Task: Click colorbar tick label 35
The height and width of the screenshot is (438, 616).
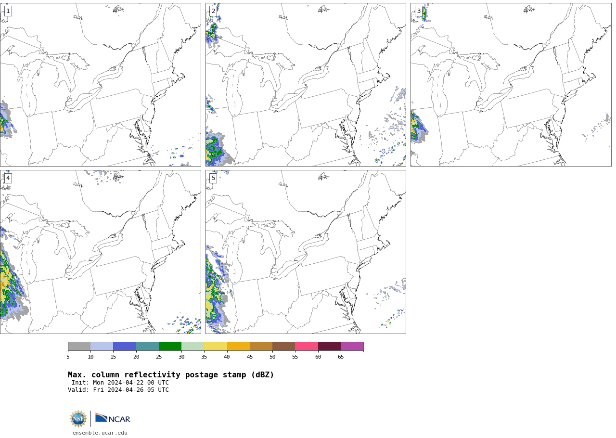Action: (204, 357)
